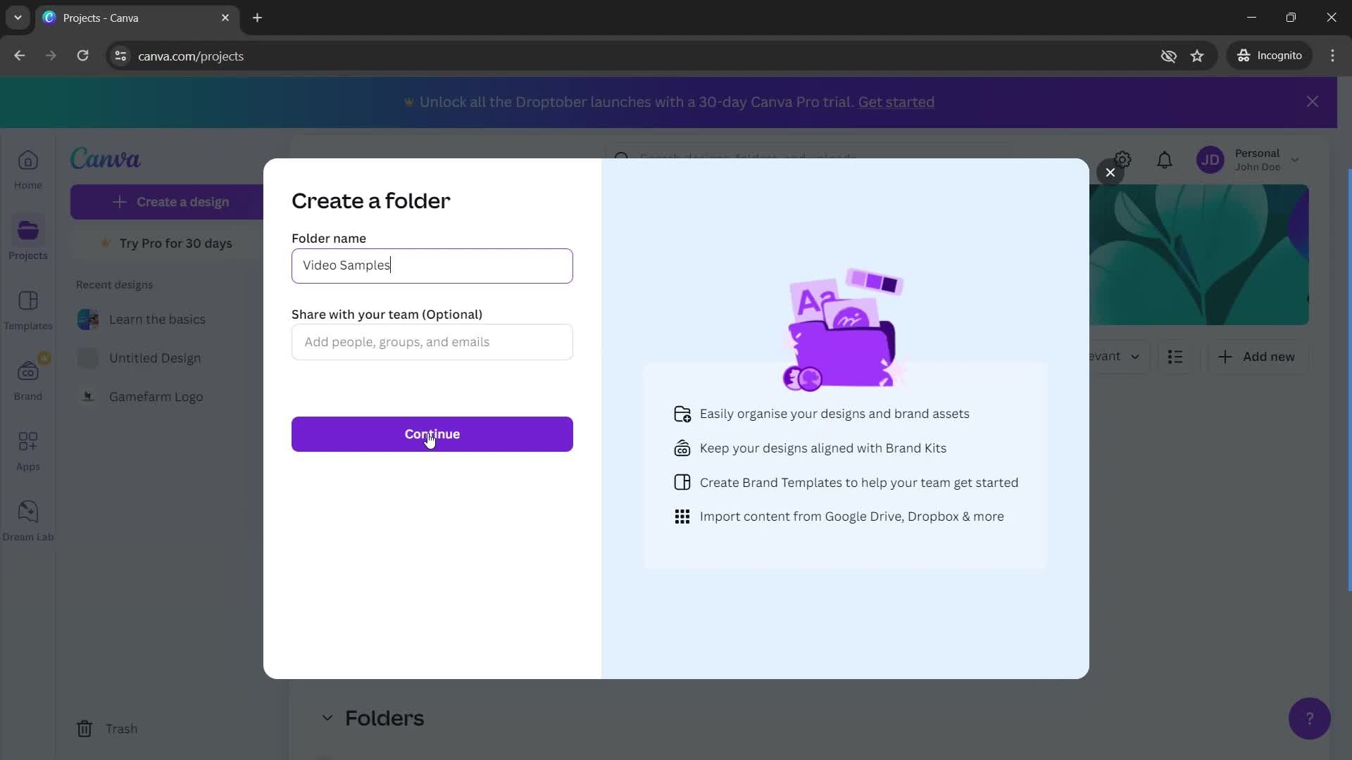Image resolution: width=1352 pixels, height=760 pixels.
Task: Click the Add new button
Action: (x=1260, y=356)
